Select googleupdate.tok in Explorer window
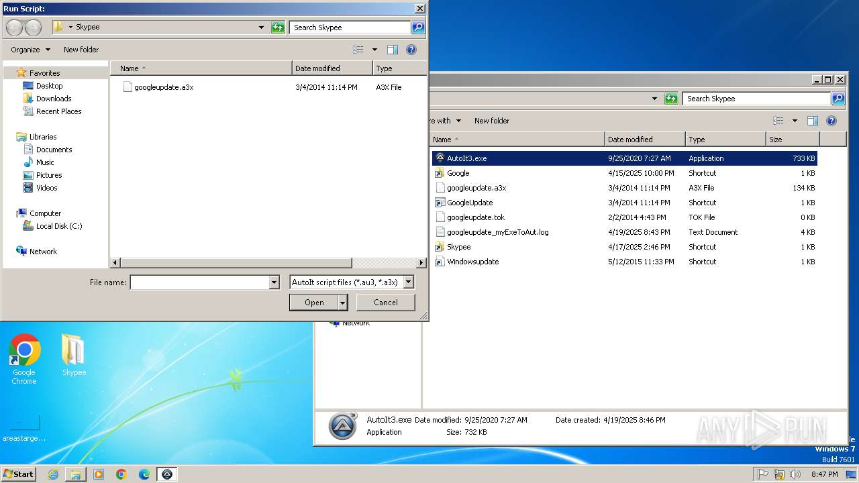Screen dimensions: 859x483 click(x=476, y=217)
